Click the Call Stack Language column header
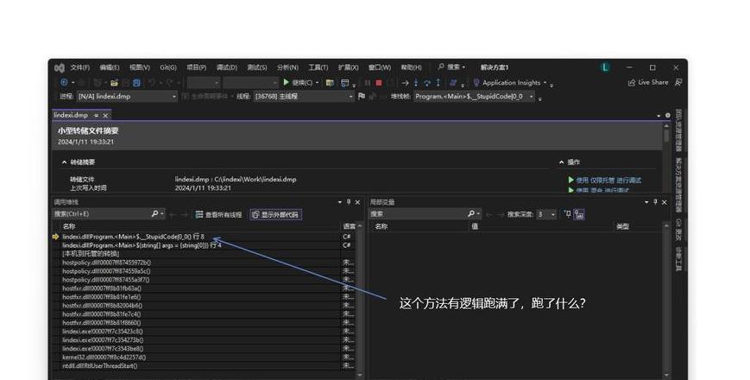Image resolution: width=750 pixels, height=380 pixels. [350, 226]
